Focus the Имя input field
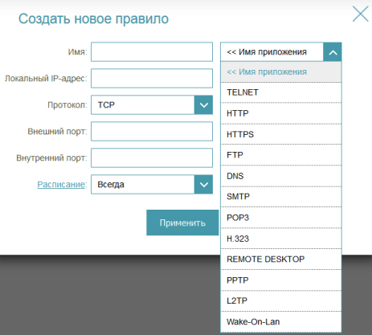The width and height of the screenshot is (372, 335). (152, 51)
